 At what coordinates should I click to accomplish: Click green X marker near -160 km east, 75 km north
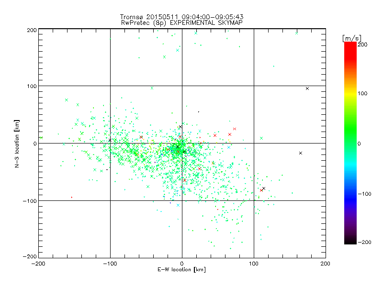pos(67,100)
